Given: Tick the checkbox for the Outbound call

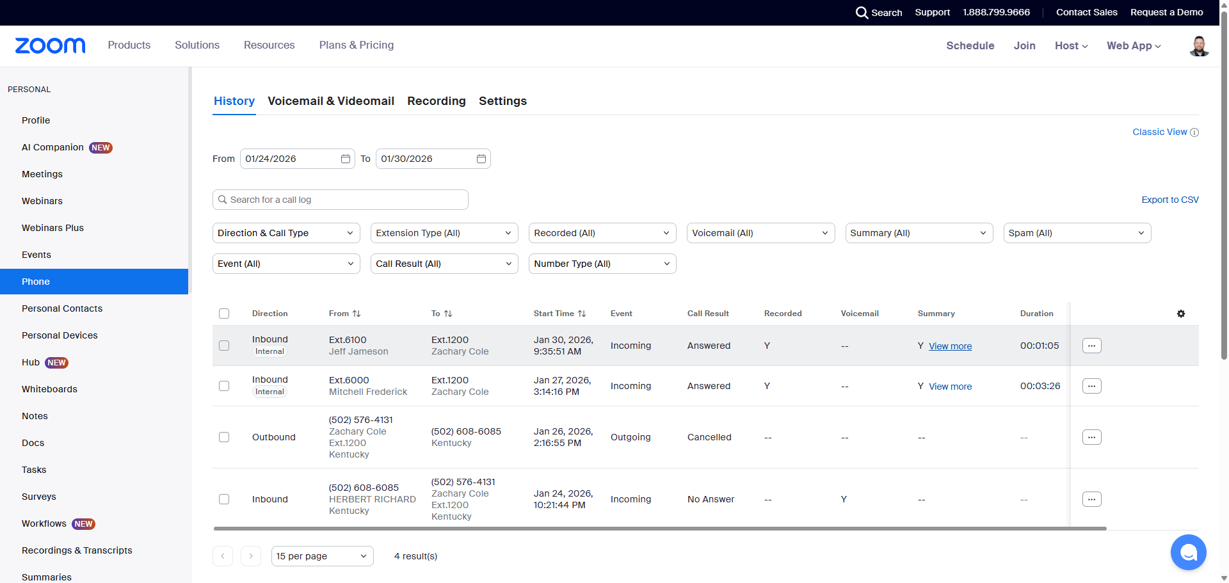Looking at the screenshot, I should 224,437.
